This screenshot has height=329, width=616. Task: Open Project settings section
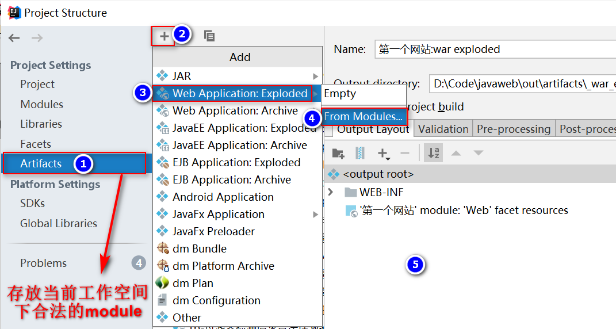pyautogui.click(x=37, y=84)
